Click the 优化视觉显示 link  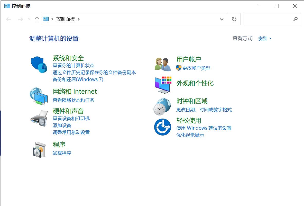click(x=190, y=135)
